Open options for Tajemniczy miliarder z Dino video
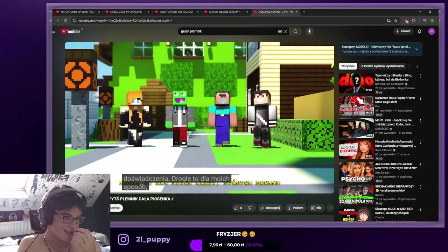The height and width of the screenshot is (252, 448). 420,76
